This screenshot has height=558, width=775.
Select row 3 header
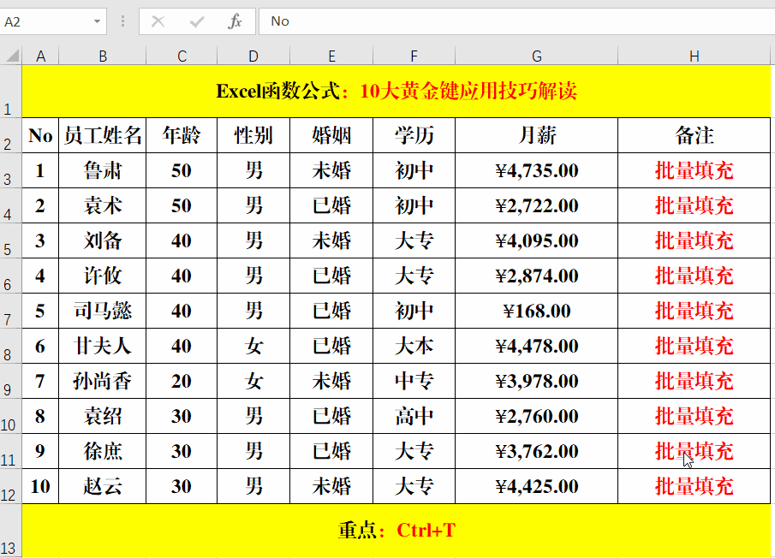pos(11,170)
